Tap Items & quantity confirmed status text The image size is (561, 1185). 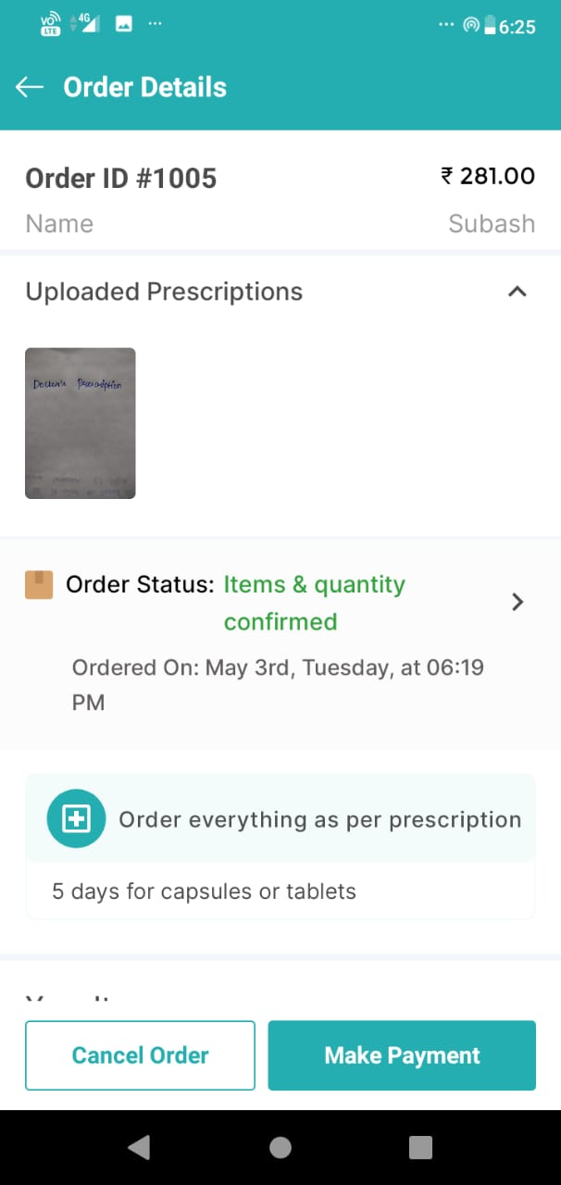point(315,603)
